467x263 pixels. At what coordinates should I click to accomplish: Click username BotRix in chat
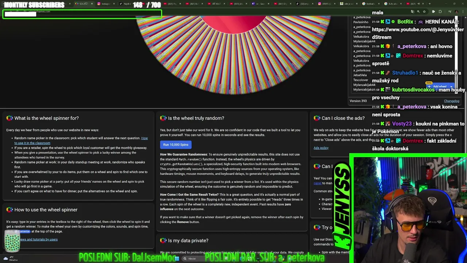pos(405,22)
